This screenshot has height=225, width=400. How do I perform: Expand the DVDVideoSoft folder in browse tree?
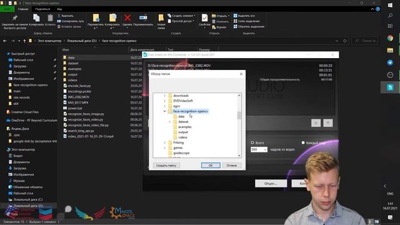(164, 101)
